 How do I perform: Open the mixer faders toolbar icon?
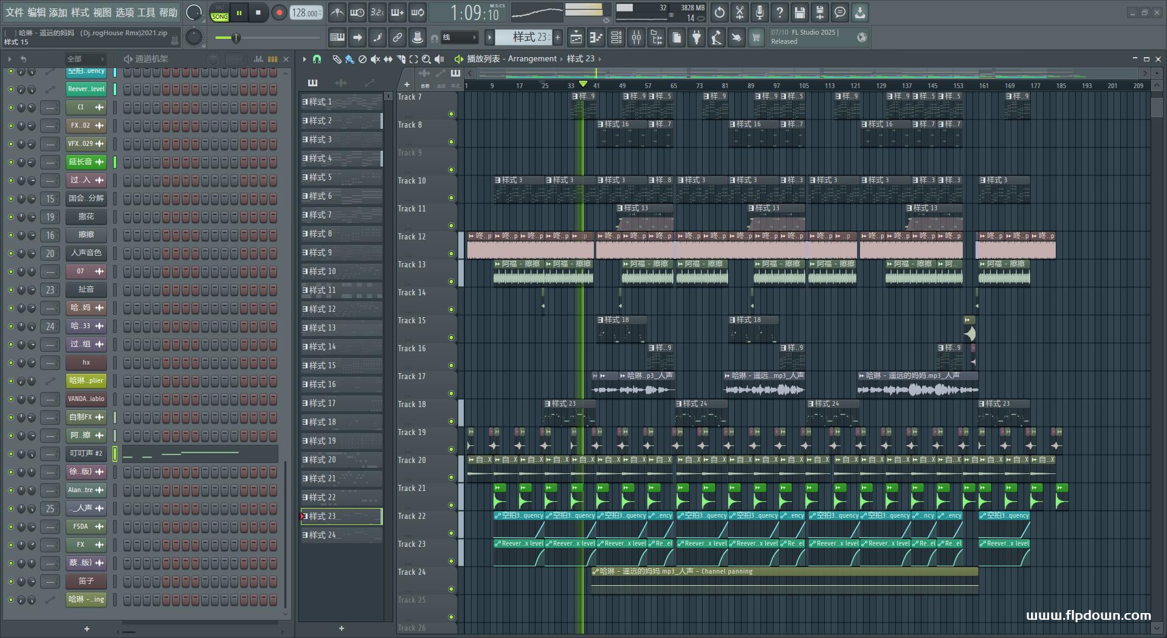[636, 38]
